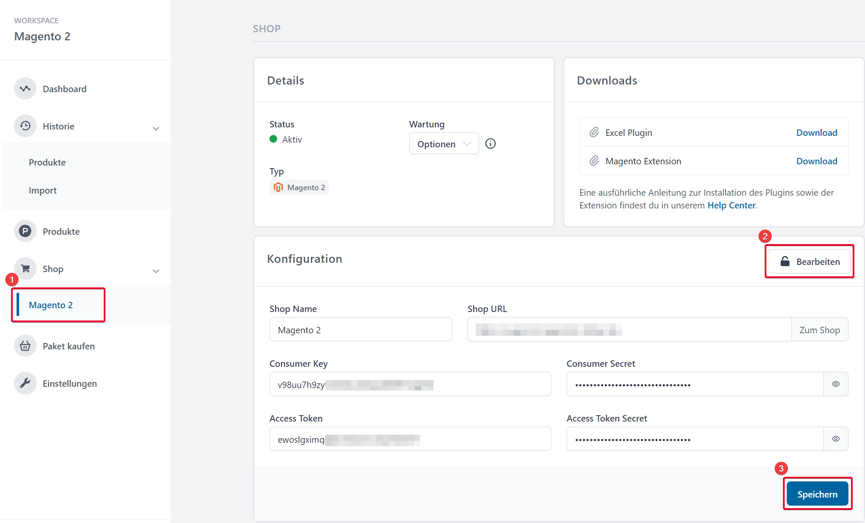Reveal the Consumer Secret value
This screenshot has height=523, width=865.
click(836, 384)
